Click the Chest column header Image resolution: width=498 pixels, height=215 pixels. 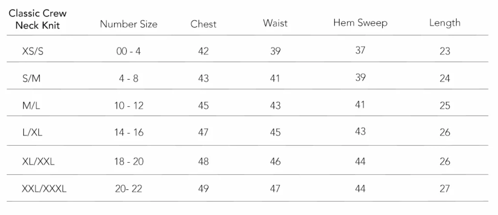[203, 24]
